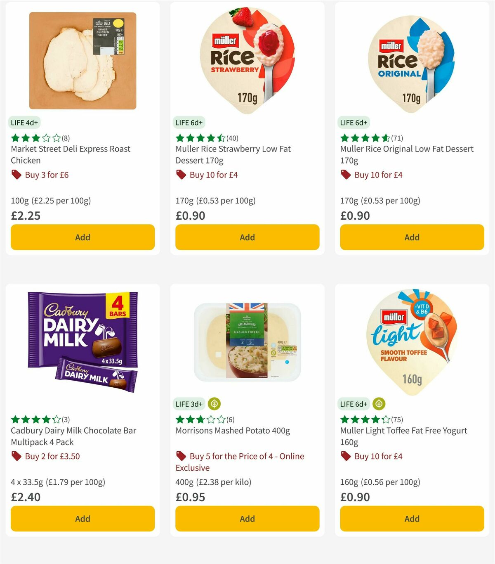Viewport: 495px width, 564px height.
Task: Click the red offer tag icon beside 'Buy 3 for £6'
Action: coord(16,175)
